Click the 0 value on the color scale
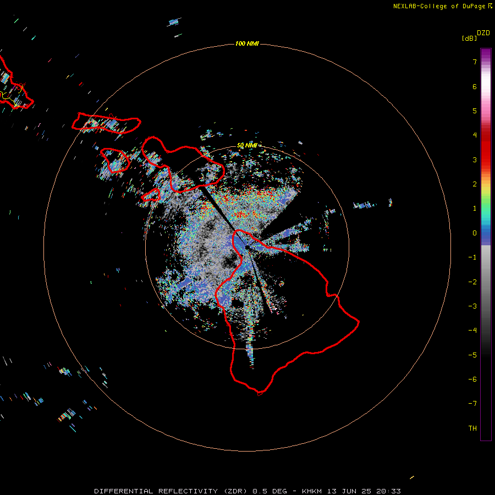The image size is (495, 495). point(475,233)
